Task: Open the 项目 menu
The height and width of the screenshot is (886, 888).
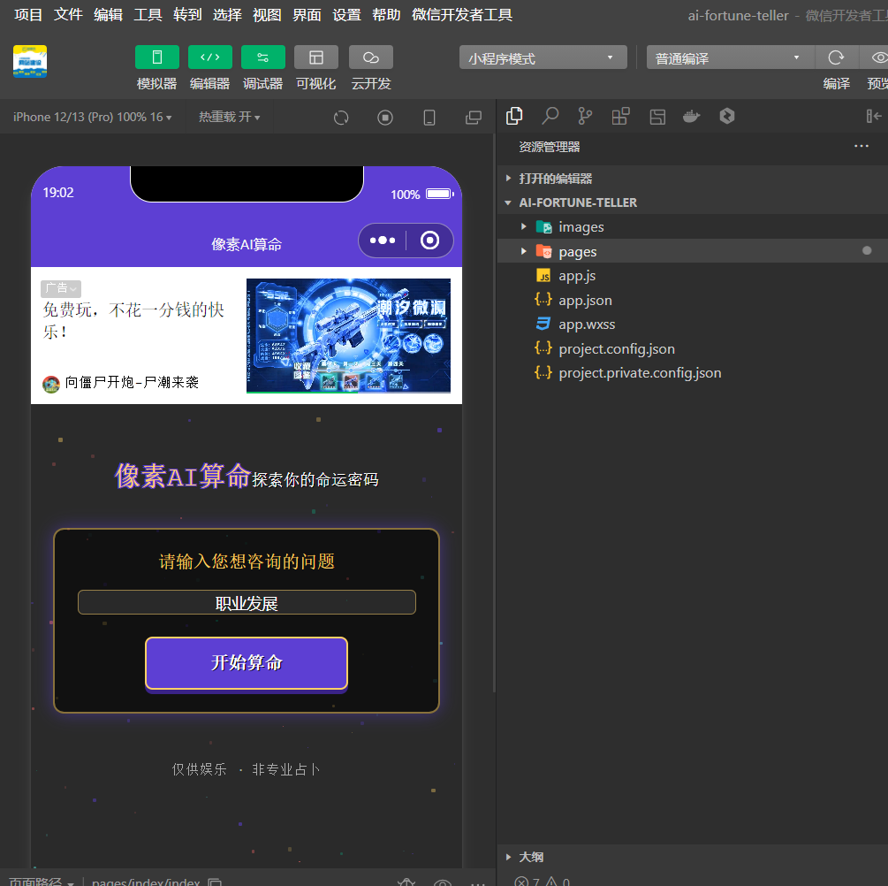Action: 28,15
